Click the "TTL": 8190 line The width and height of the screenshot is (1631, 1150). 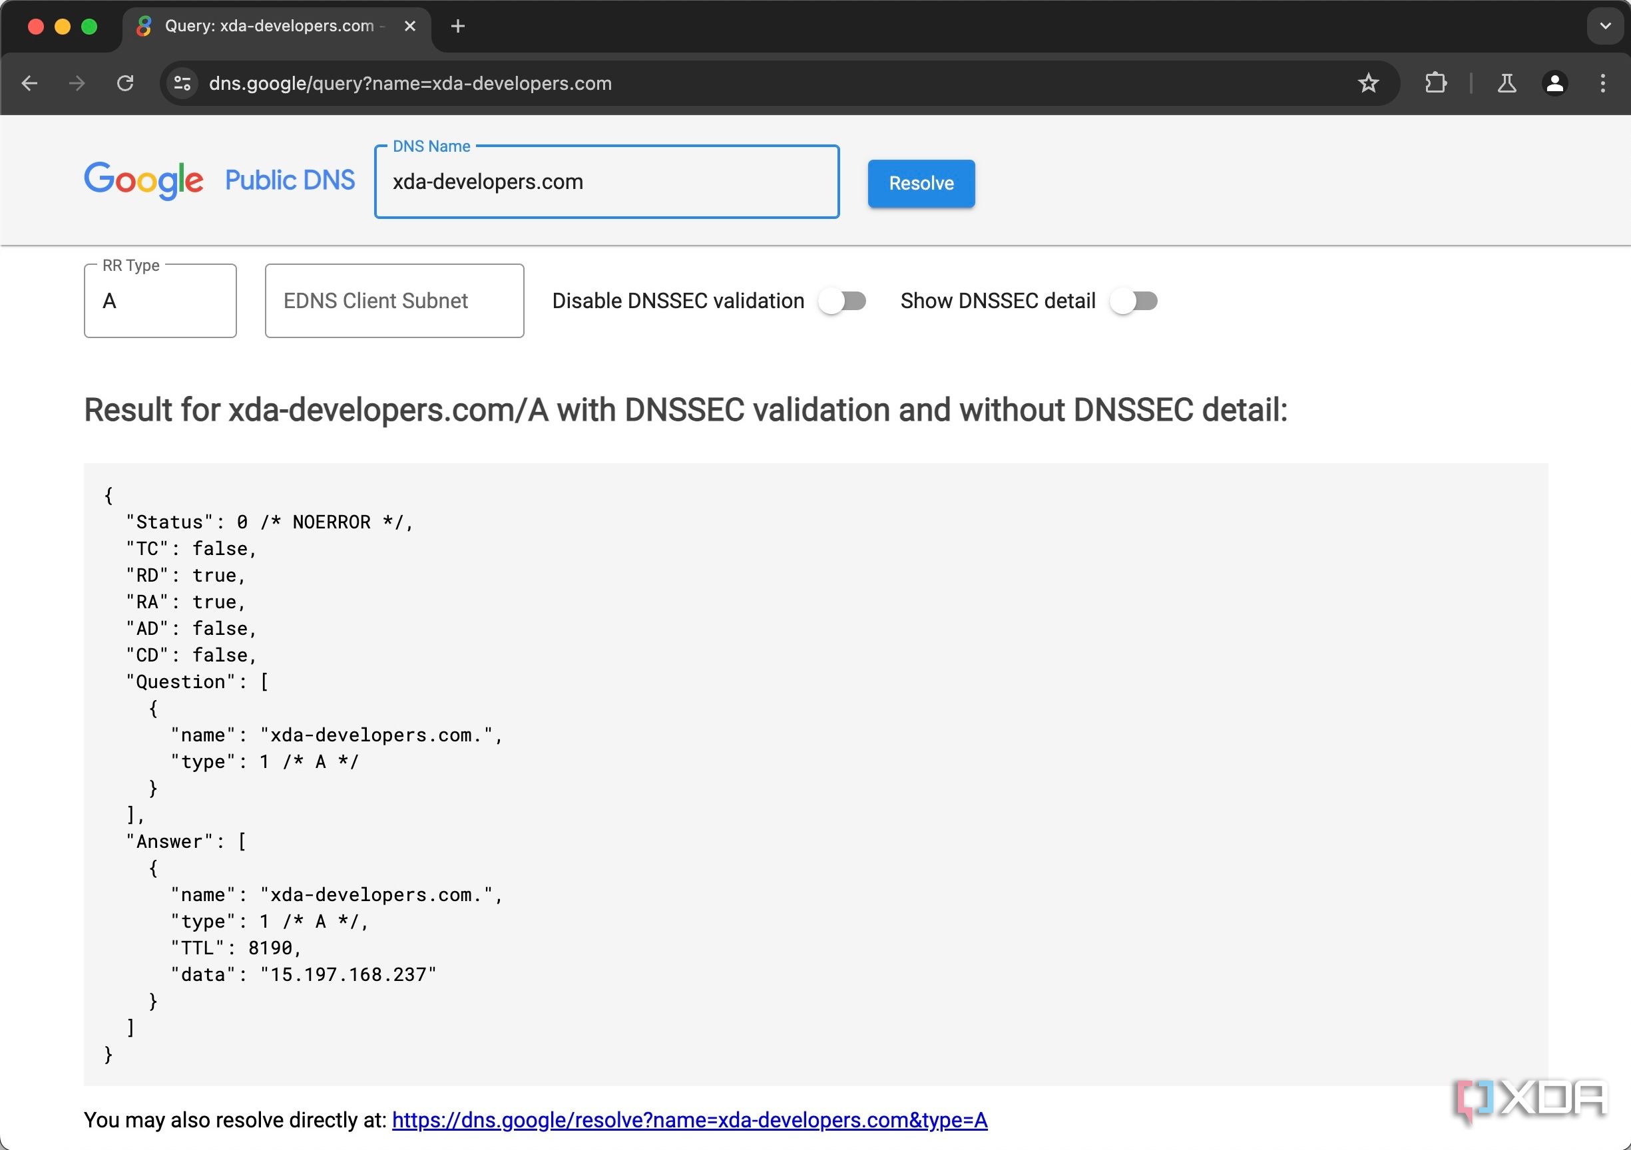236,948
